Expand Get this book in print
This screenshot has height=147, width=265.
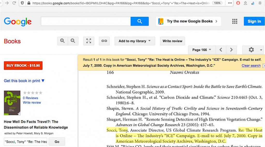tap(24, 81)
